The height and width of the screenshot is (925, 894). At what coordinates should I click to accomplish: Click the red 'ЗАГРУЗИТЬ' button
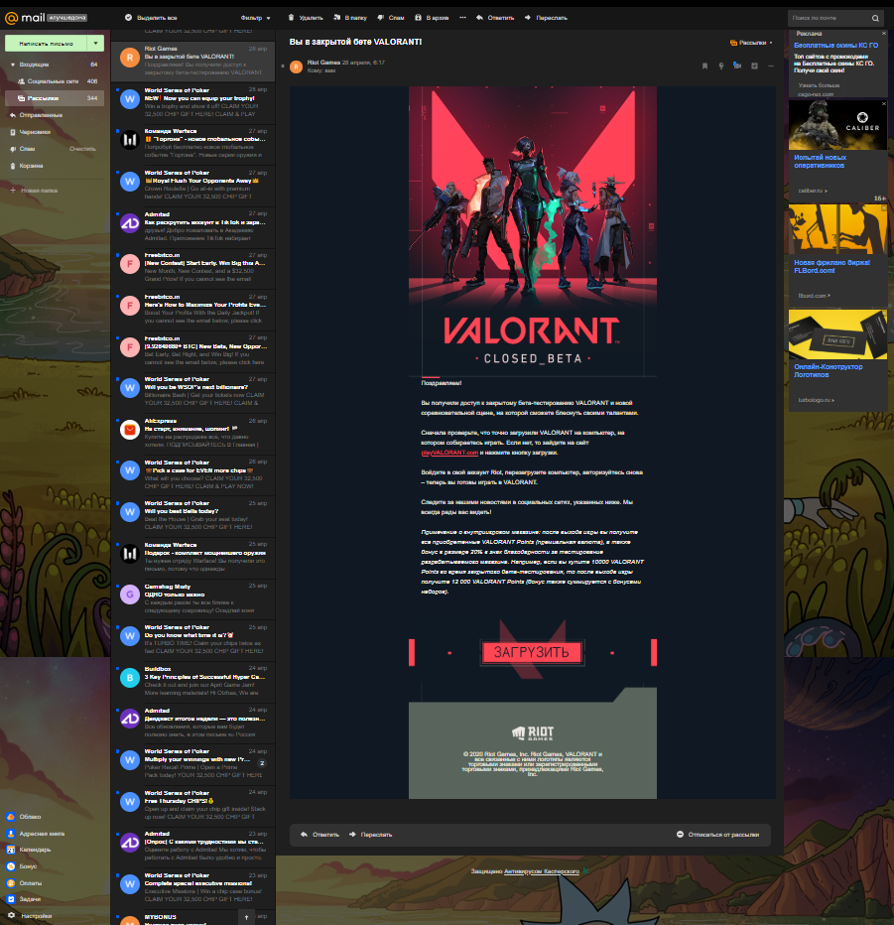click(x=532, y=652)
